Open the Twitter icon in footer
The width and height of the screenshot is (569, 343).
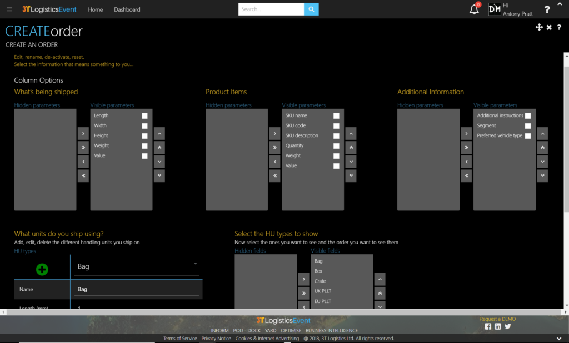click(x=507, y=326)
